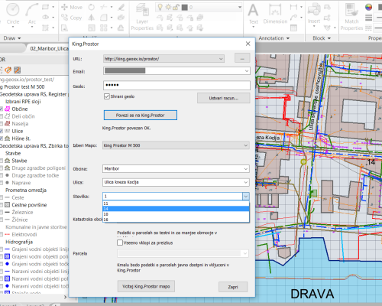Click the Mirror tool icon
The height and width of the screenshot is (306, 382).
pos(92,18)
